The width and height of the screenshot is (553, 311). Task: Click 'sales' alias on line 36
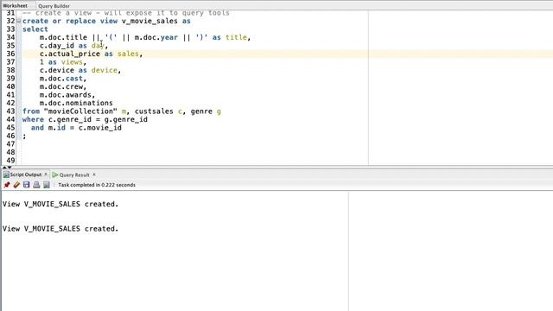coord(128,54)
